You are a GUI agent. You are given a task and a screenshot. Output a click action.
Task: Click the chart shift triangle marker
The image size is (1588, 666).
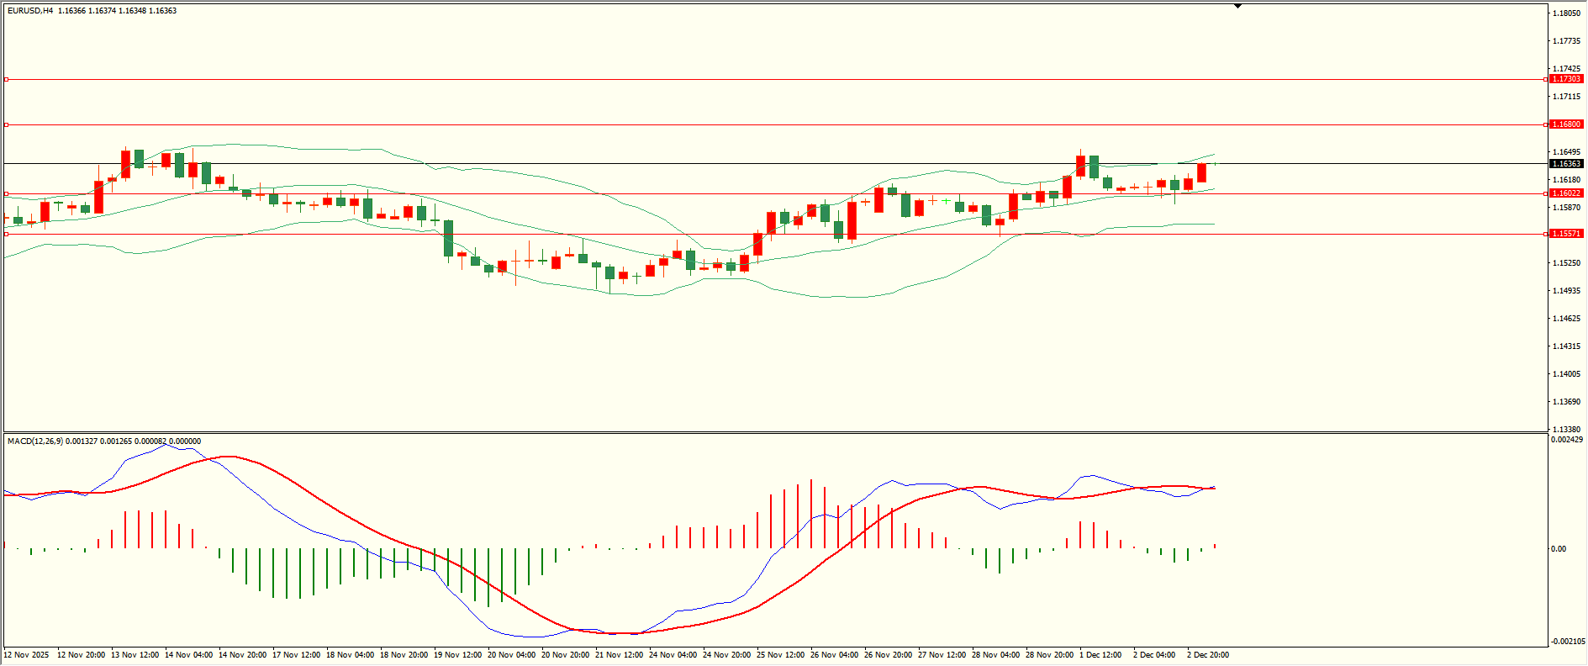(1237, 6)
